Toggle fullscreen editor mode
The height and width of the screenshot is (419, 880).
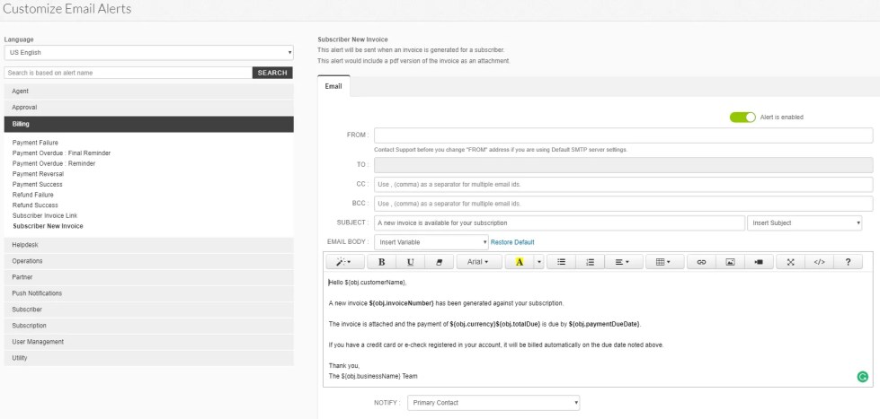point(790,262)
